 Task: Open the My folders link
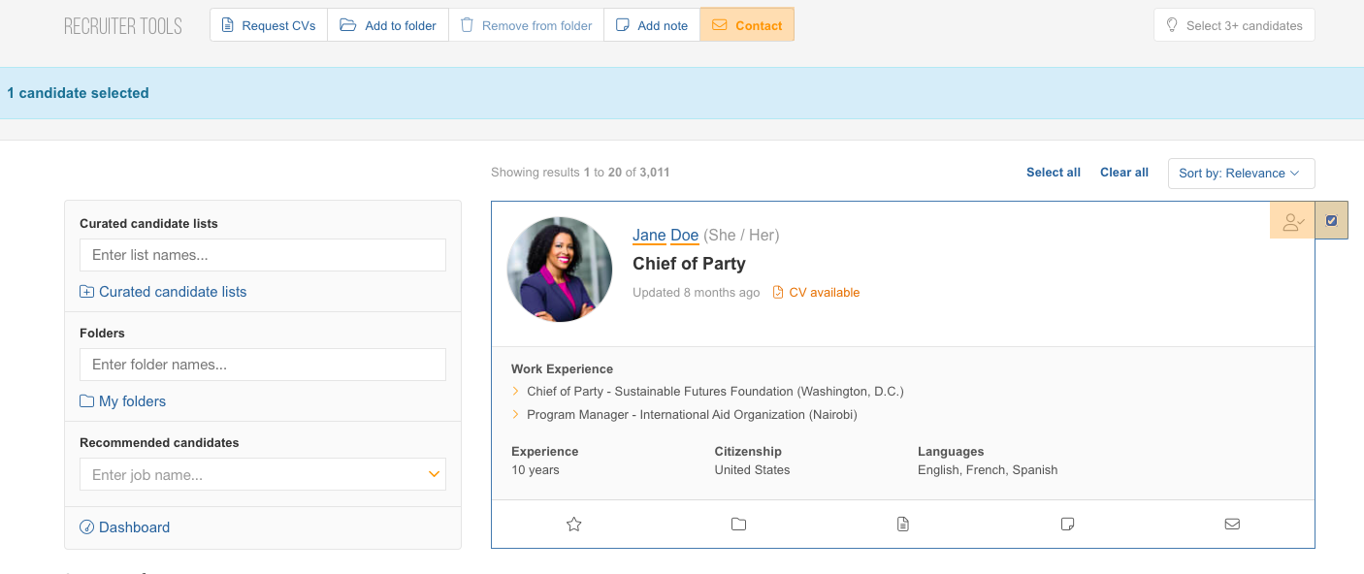click(123, 401)
